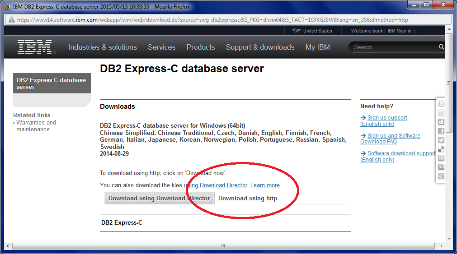This screenshot has width=457, height=254.
Task: Click the 2014-08-29 release date text
Action: (114, 154)
